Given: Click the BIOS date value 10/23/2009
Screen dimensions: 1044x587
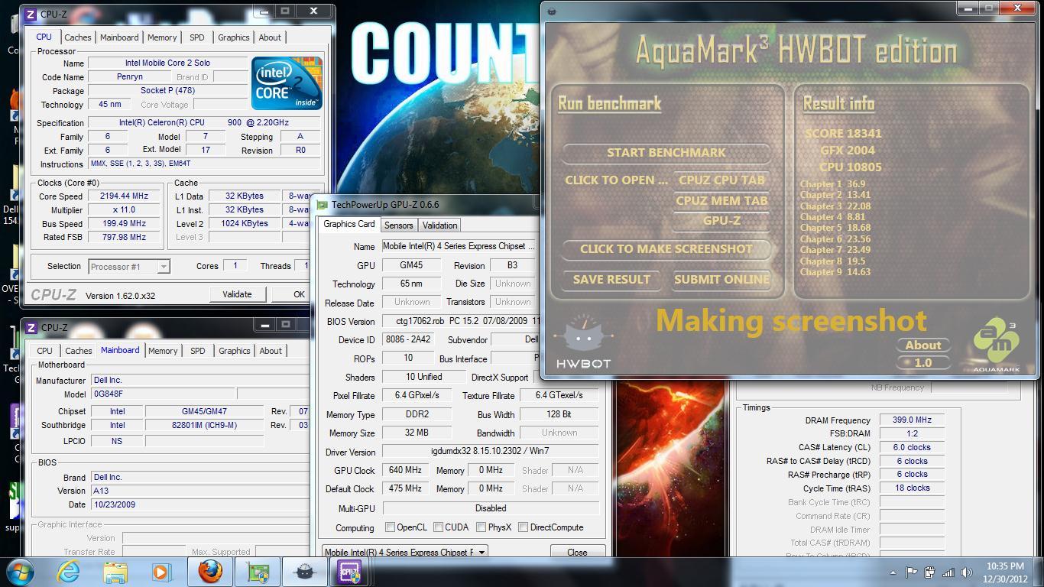Looking at the screenshot, I should (x=199, y=505).
